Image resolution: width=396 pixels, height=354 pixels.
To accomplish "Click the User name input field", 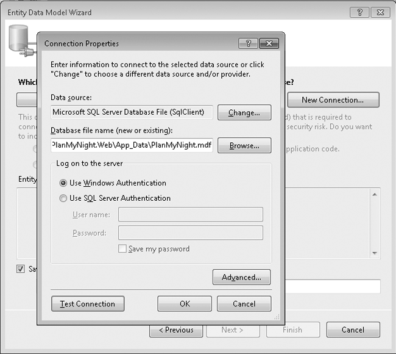I will 191,214.
